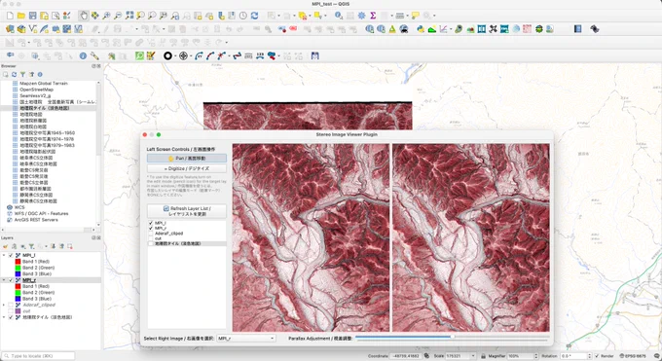Viewport: 662px width, 361px height.
Task: Check cut in Stereo Viewer layer list
Action: pyautogui.click(x=151, y=238)
